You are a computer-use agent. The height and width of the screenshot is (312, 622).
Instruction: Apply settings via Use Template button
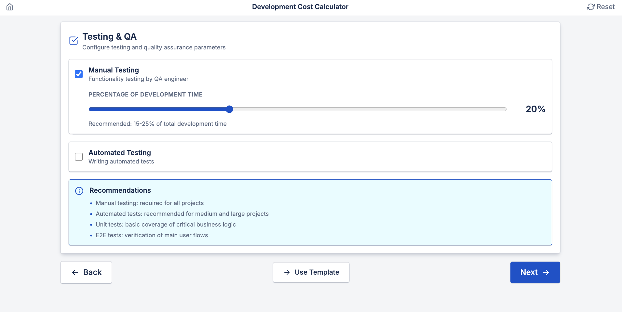[x=310, y=272]
